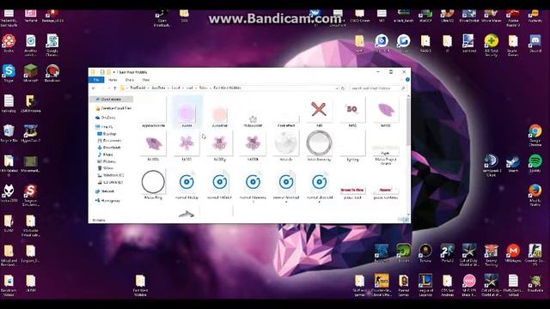Open Google Chrome on right side
This screenshot has height=309, width=550.
535,135
